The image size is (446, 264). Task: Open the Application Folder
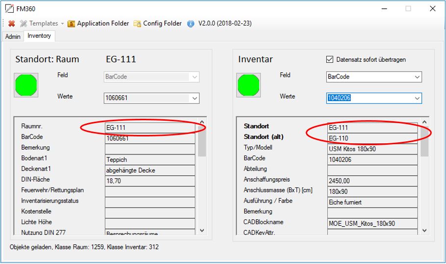(98, 24)
